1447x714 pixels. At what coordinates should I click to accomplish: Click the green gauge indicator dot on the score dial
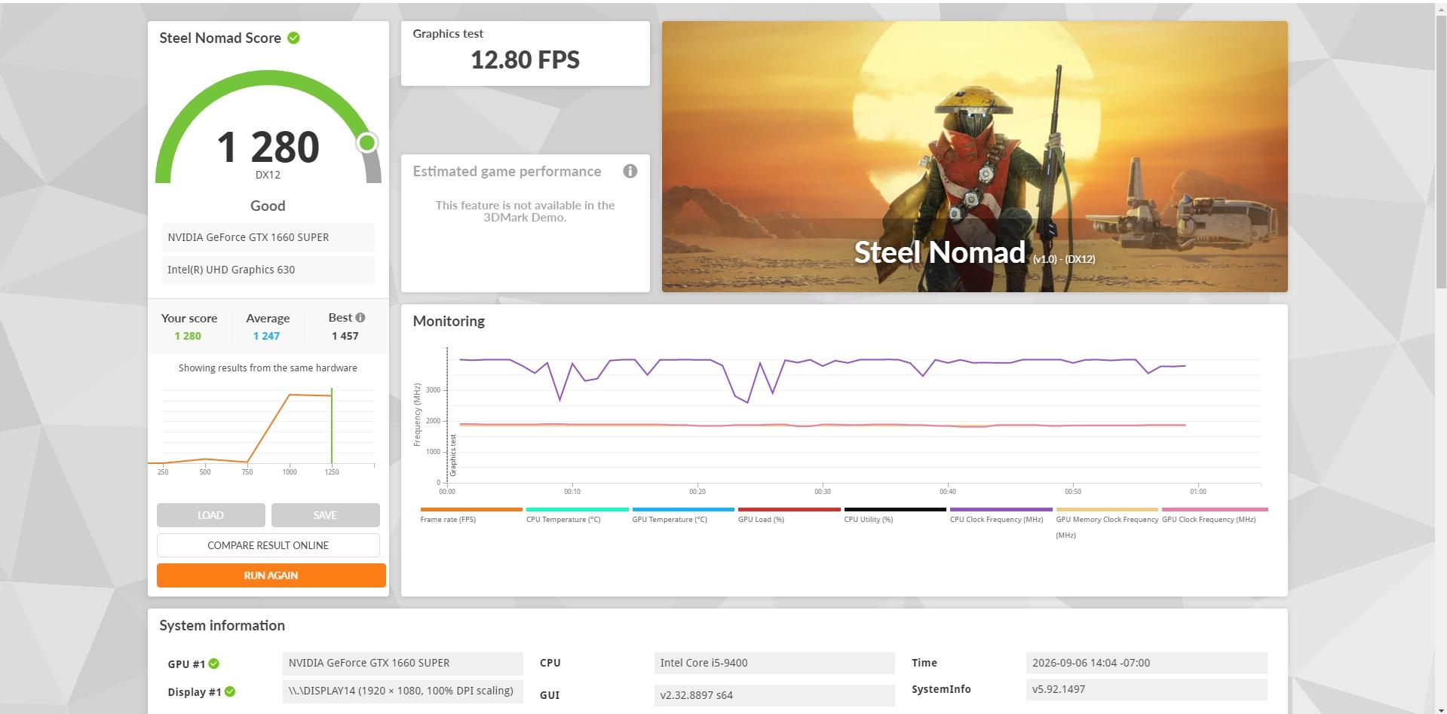click(367, 142)
